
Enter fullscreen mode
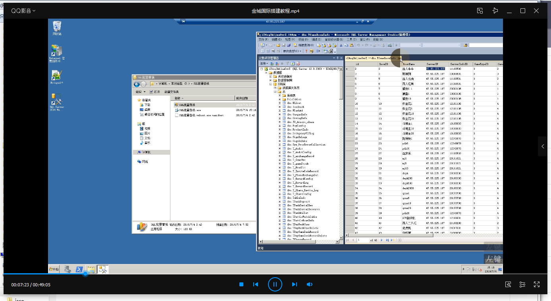(537, 284)
